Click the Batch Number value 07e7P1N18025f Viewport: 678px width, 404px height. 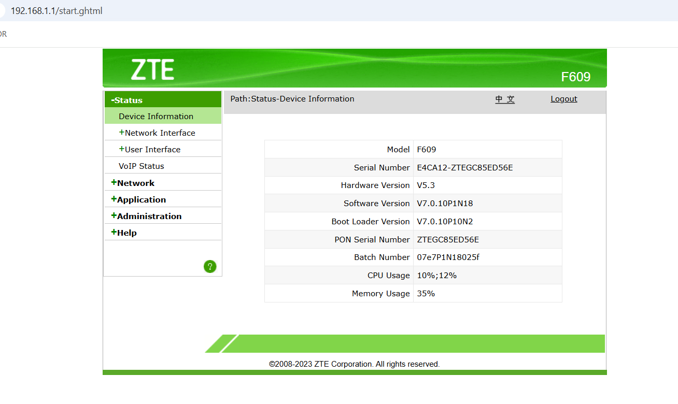coord(448,257)
